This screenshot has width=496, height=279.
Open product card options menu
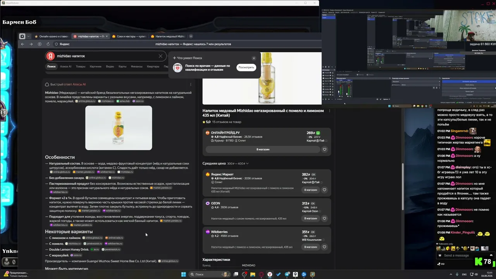(330, 111)
